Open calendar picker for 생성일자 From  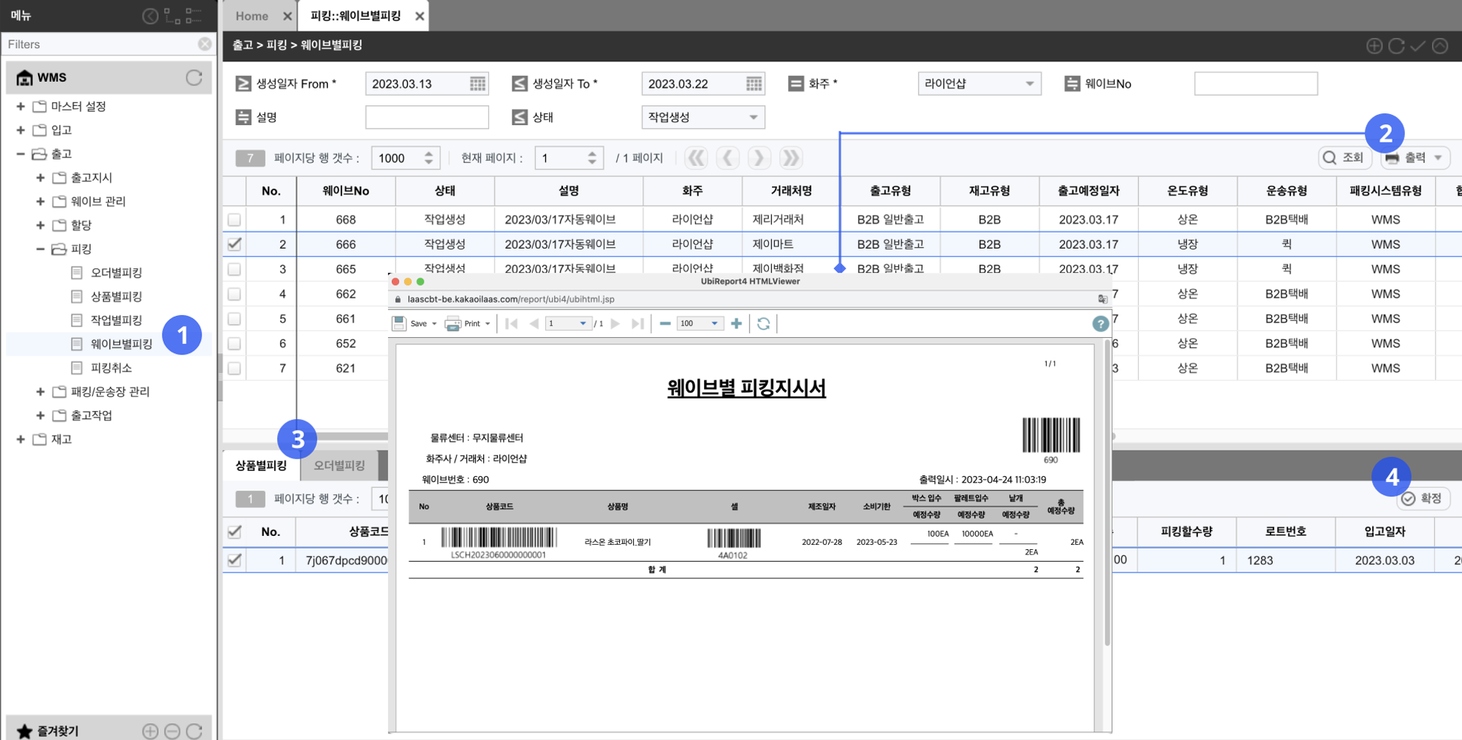point(477,84)
